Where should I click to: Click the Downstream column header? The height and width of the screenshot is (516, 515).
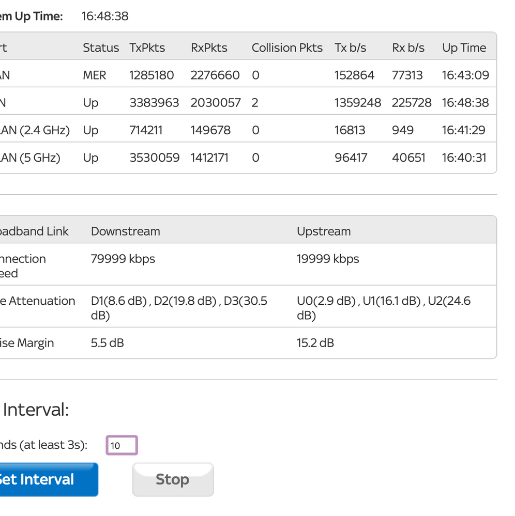(x=125, y=231)
